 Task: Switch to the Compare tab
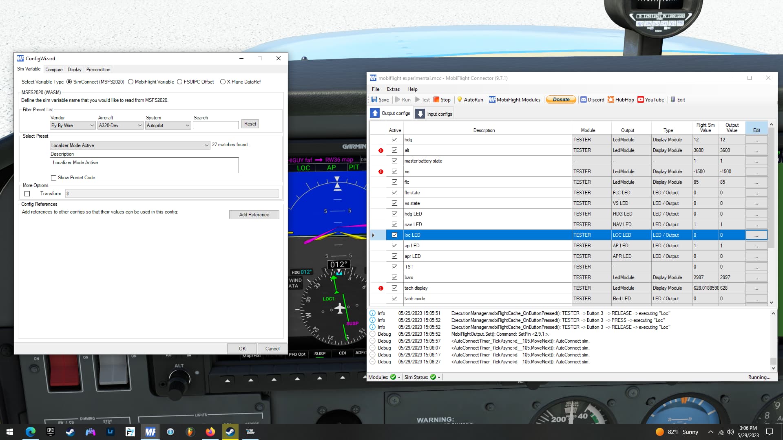54,70
